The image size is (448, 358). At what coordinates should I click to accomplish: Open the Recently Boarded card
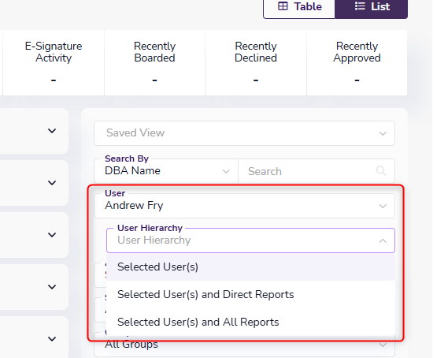tap(154, 62)
